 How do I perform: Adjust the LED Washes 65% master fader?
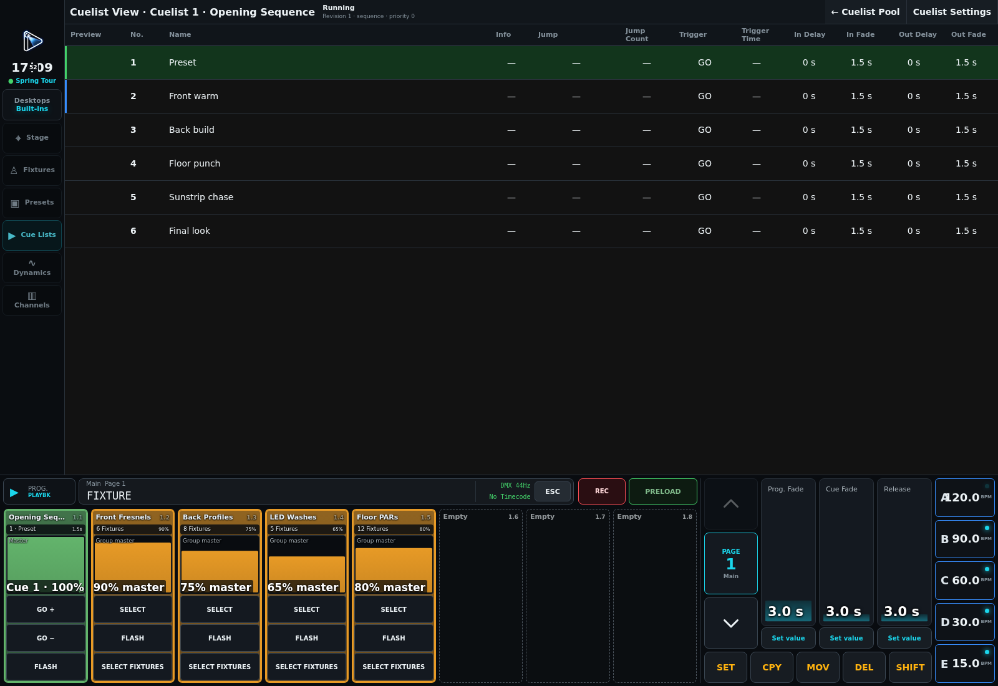tap(307, 564)
